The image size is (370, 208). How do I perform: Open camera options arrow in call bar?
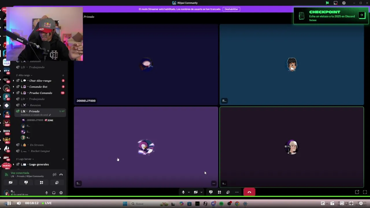(201, 192)
